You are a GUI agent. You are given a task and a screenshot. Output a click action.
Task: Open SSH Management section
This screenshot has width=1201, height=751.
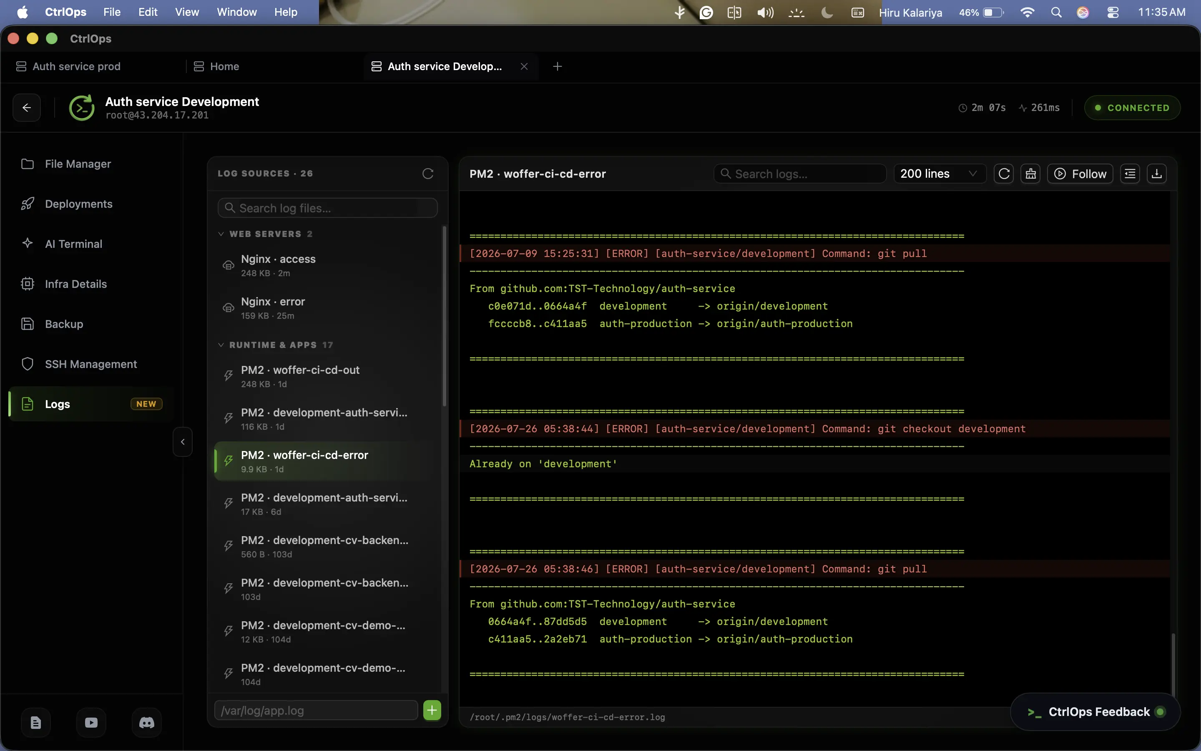[91, 364]
